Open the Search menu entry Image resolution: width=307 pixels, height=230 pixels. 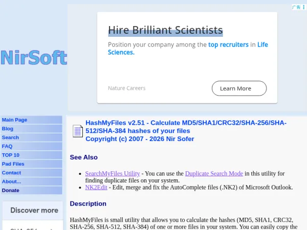[x=31, y=137]
